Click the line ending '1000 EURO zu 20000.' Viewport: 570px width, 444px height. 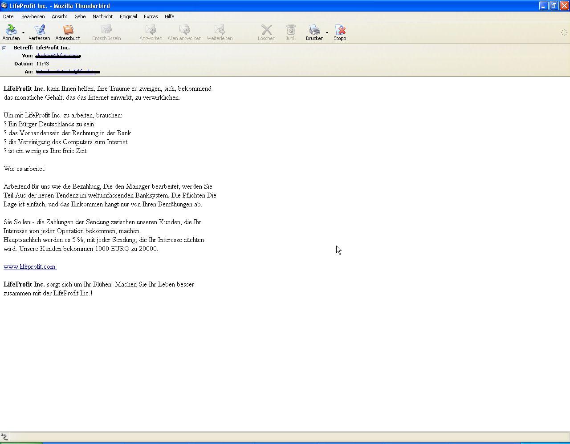point(81,249)
